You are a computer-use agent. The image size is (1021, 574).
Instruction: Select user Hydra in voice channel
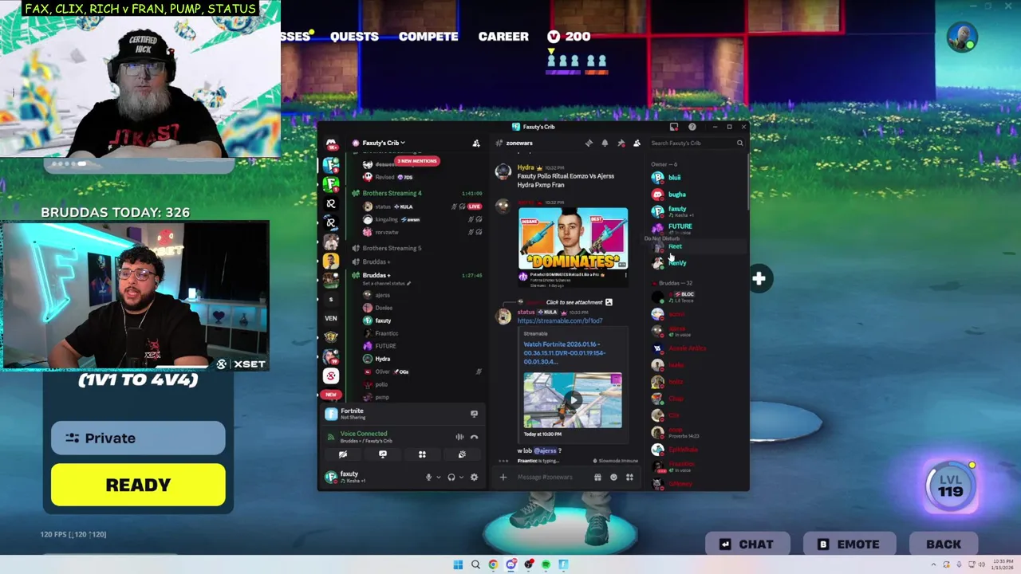383,359
